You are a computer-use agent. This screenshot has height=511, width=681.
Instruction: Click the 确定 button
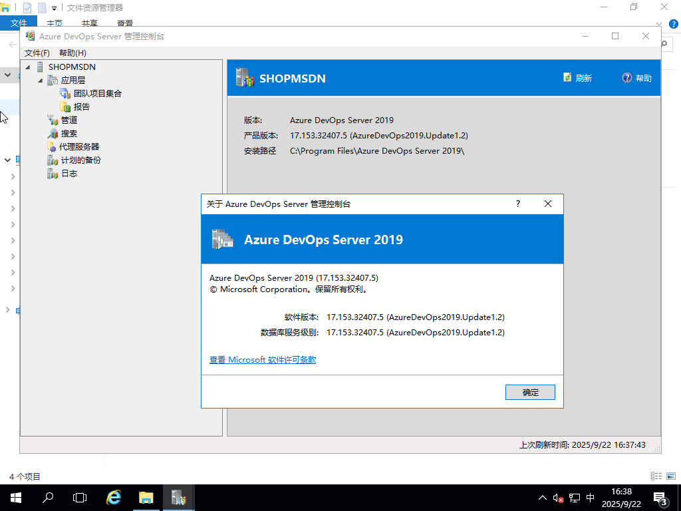(x=530, y=392)
